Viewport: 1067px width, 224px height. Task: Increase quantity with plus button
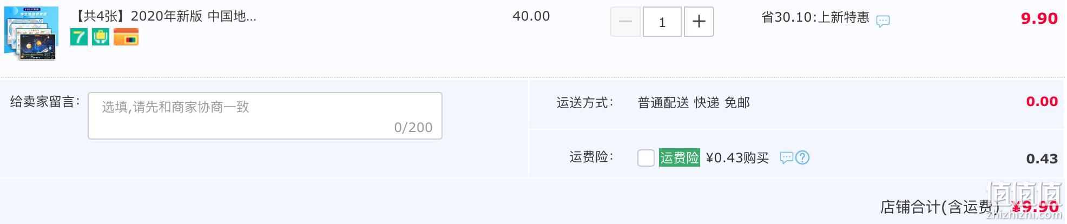pyautogui.click(x=699, y=22)
